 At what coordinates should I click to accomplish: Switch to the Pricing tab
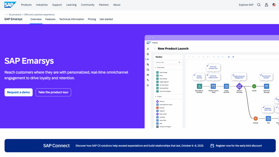click(92, 19)
